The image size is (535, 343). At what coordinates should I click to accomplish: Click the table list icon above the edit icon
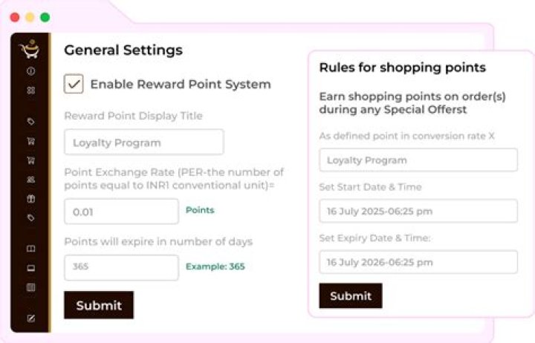coord(30,287)
